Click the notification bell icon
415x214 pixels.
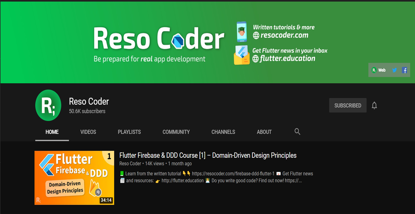[374, 106]
